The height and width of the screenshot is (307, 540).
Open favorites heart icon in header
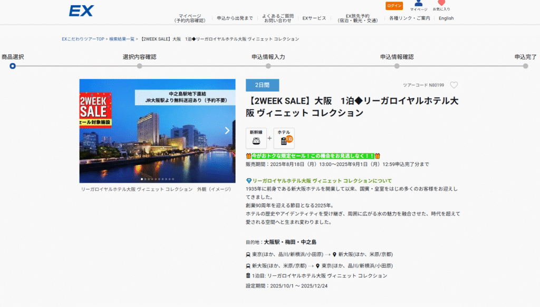441,4
